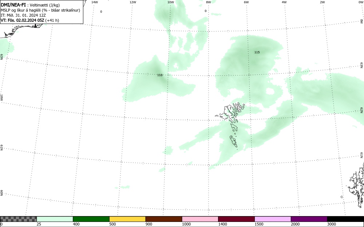Click the Shetland Islands outline at bottom right

357,186
